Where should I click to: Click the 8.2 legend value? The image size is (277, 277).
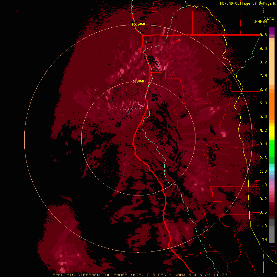(x=263, y=62)
